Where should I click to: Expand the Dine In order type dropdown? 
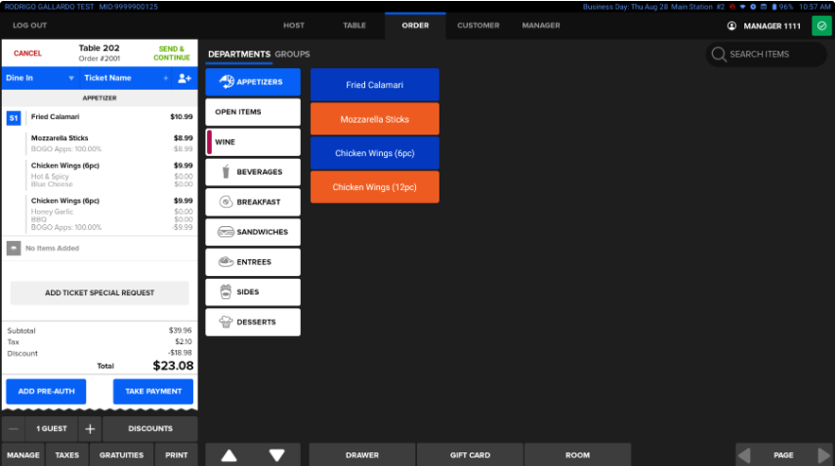pyautogui.click(x=40, y=78)
